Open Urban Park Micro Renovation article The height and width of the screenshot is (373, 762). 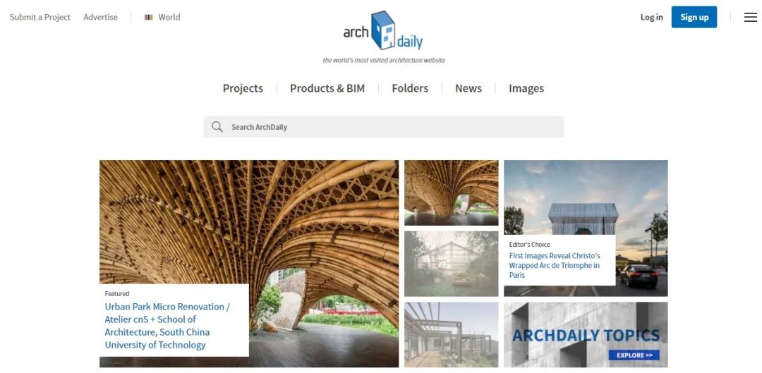point(167,326)
